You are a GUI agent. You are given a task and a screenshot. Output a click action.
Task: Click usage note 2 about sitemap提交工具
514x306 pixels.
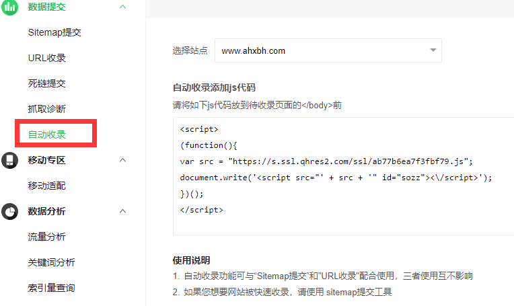click(283, 292)
